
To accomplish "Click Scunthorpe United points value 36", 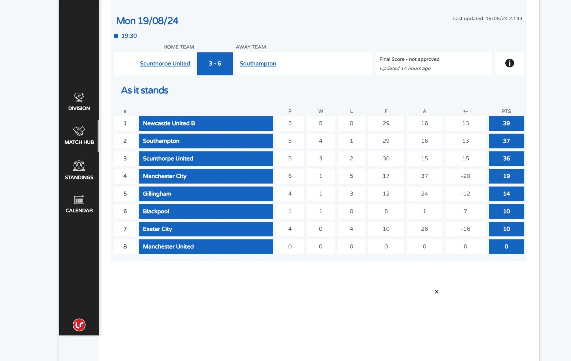I will click(506, 158).
